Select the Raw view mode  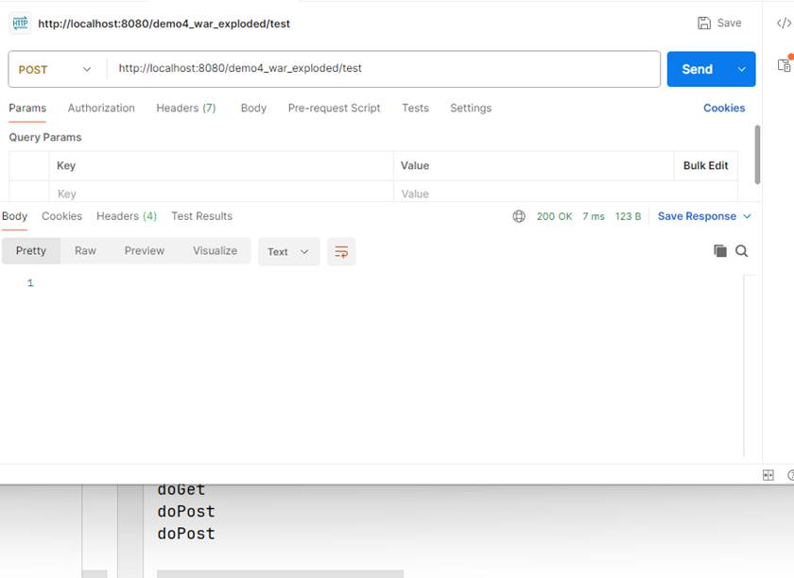85,250
